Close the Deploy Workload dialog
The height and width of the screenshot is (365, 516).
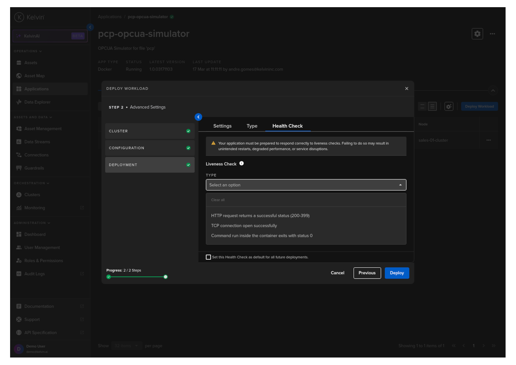tap(406, 89)
